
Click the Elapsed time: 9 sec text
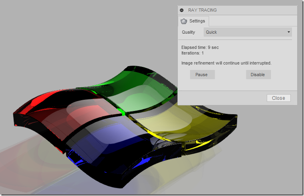(200, 47)
